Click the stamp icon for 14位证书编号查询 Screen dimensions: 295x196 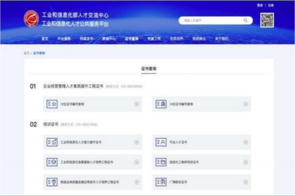161,104
